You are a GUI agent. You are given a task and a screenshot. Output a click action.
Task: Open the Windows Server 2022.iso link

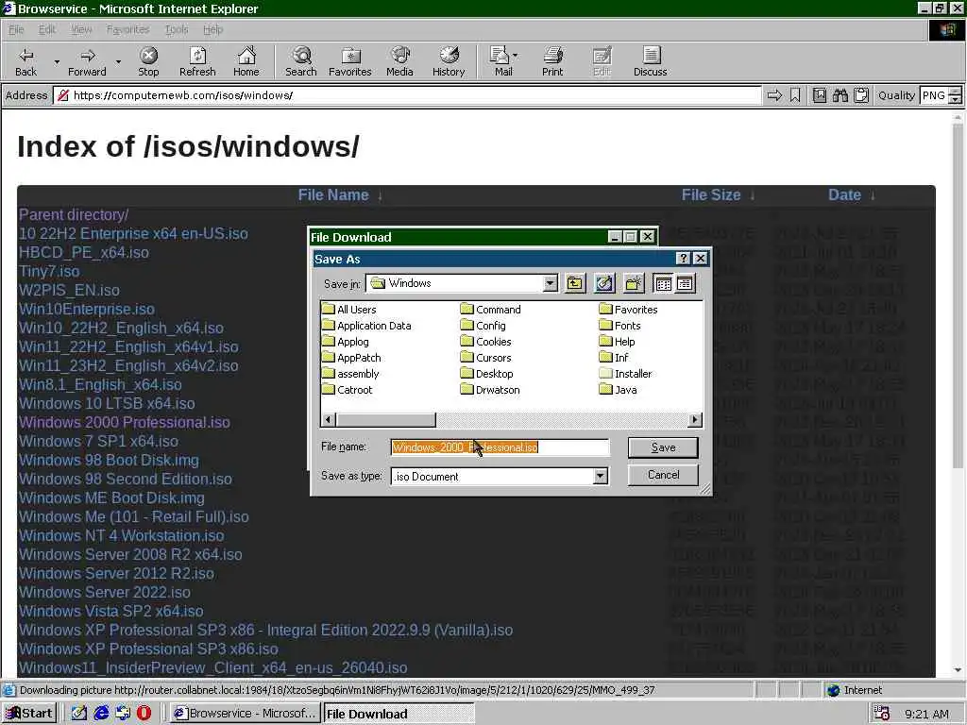(104, 593)
